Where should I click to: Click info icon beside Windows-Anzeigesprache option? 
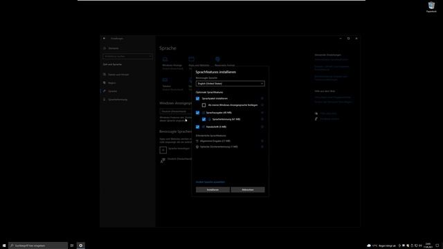tap(262, 105)
